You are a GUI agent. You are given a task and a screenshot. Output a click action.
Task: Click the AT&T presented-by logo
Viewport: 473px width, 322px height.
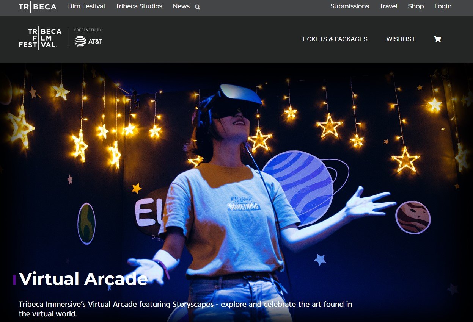(88, 39)
